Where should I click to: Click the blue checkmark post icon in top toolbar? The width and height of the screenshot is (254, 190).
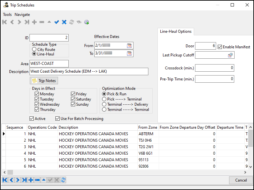coord(57,22)
